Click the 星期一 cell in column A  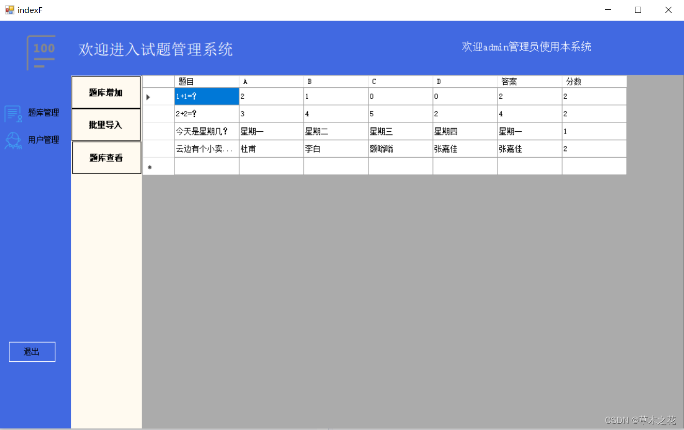coord(271,131)
